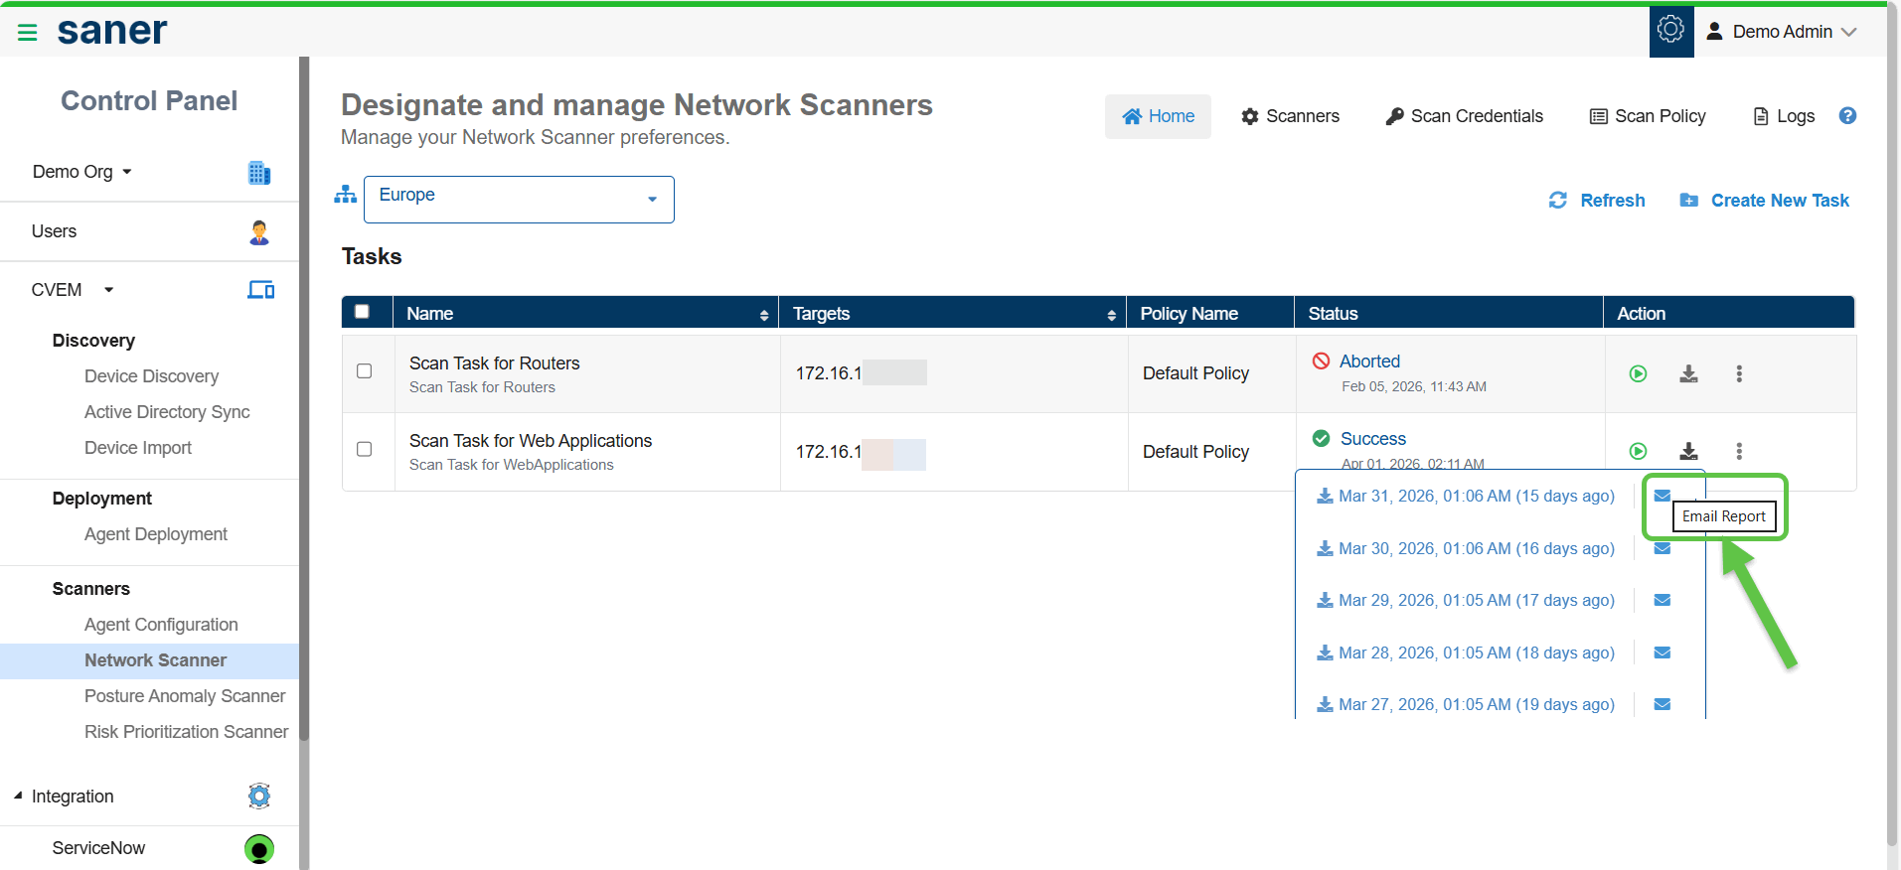
Task: Toggle the hamburger menu icon
Action: 28,33
